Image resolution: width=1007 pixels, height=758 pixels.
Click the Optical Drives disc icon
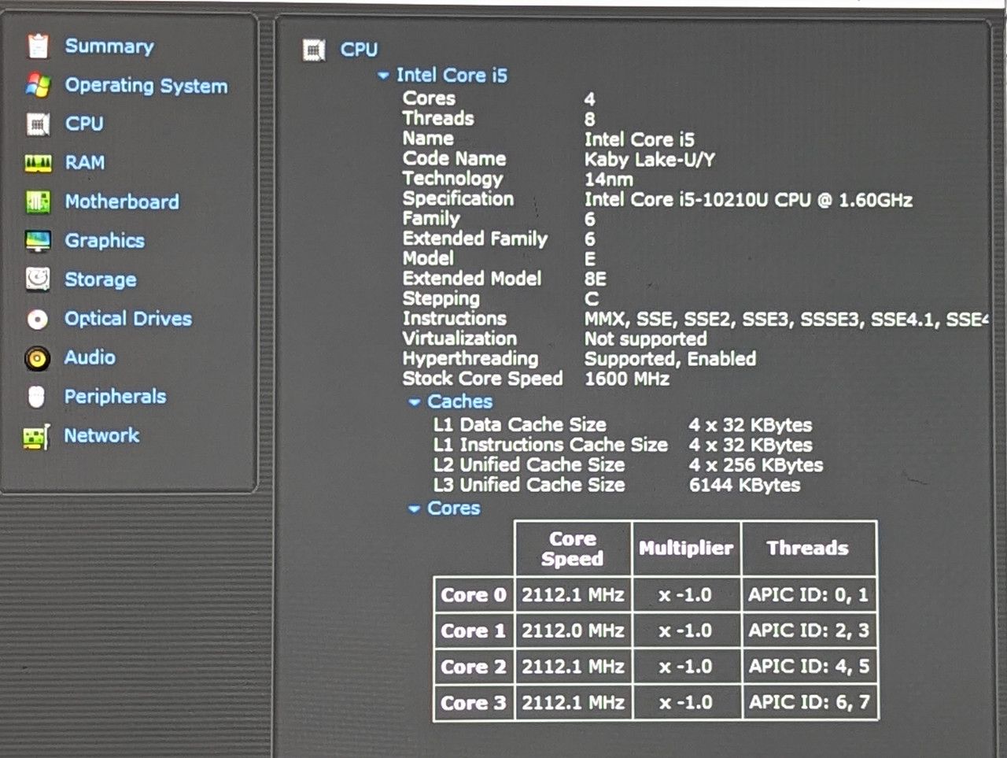[38, 319]
